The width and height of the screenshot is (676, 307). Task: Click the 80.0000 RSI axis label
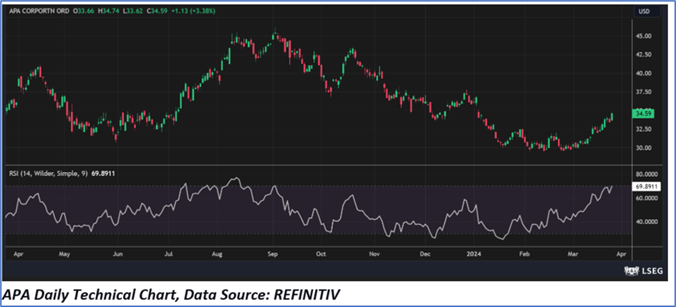coord(646,175)
